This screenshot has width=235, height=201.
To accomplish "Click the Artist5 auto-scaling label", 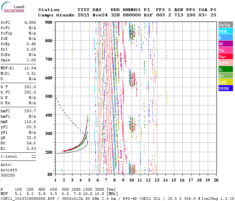I will point(9,170).
